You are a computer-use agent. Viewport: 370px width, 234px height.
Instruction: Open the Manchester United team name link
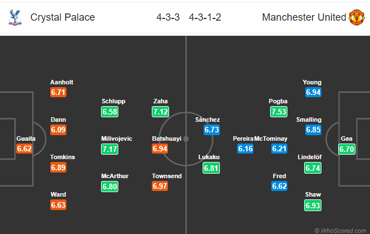pos(304,17)
